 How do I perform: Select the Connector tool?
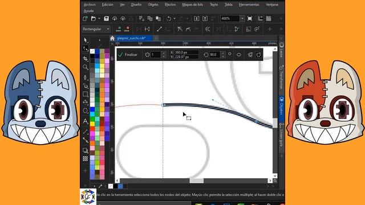pos(86,140)
